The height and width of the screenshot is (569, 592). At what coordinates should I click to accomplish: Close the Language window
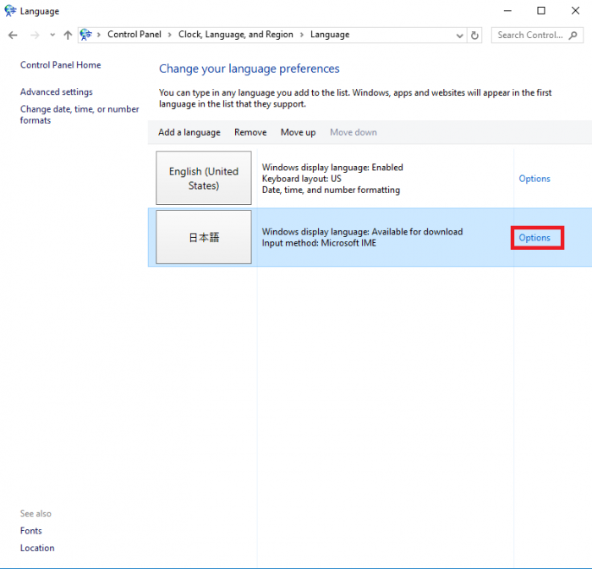[x=575, y=11]
